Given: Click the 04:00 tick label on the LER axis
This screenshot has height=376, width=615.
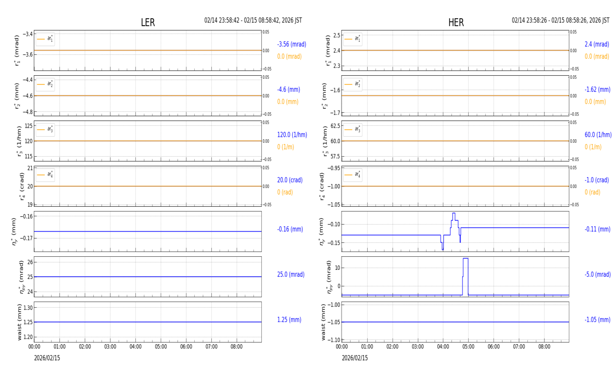Looking at the screenshot, I should pyautogui.click(x=135, y=347).
